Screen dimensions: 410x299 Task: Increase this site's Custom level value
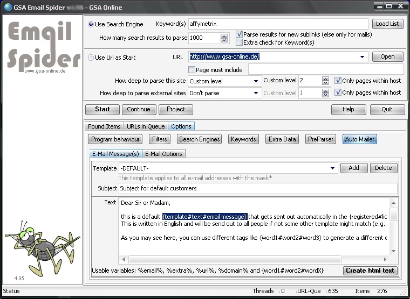click(325, 79)
